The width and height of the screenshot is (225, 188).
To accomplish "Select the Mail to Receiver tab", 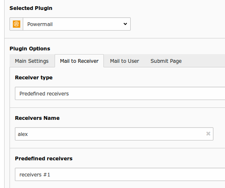I will tap(79, 61).
